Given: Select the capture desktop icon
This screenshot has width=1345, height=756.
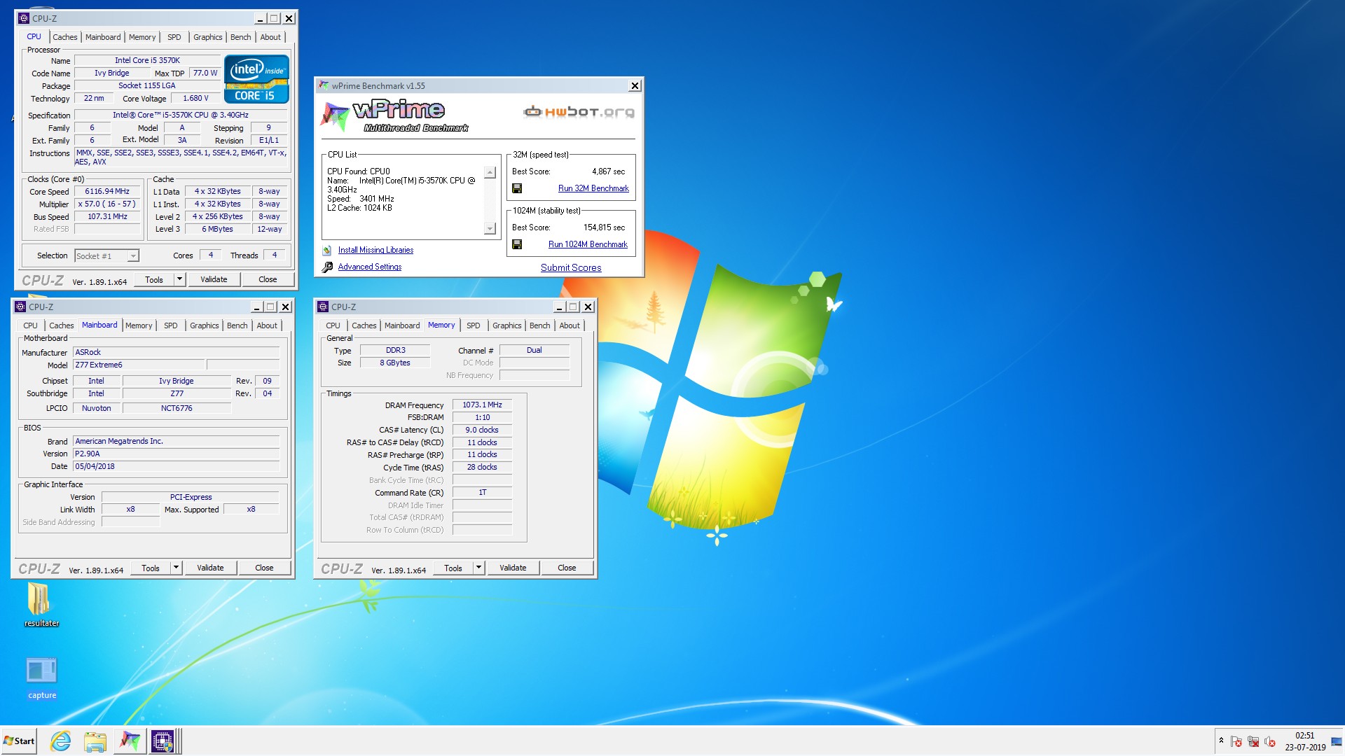Looking at the screenshot, I should coord(41,678).
